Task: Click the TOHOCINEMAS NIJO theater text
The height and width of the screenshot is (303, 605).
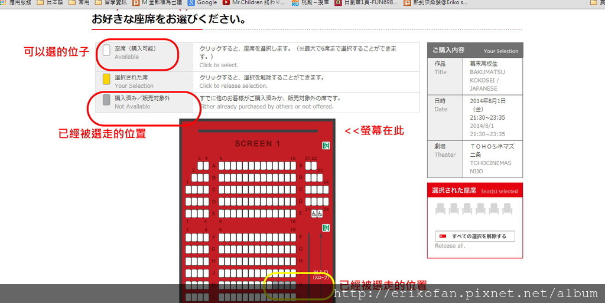Action: pyautogui.click(x=490, y=167)
